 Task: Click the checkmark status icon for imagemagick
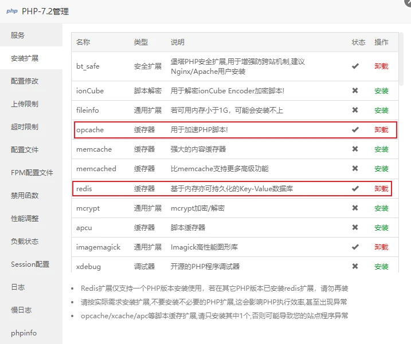355,247
